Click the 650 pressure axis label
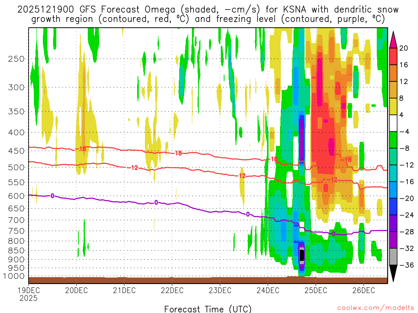418x313 pixels. (16, 208)
